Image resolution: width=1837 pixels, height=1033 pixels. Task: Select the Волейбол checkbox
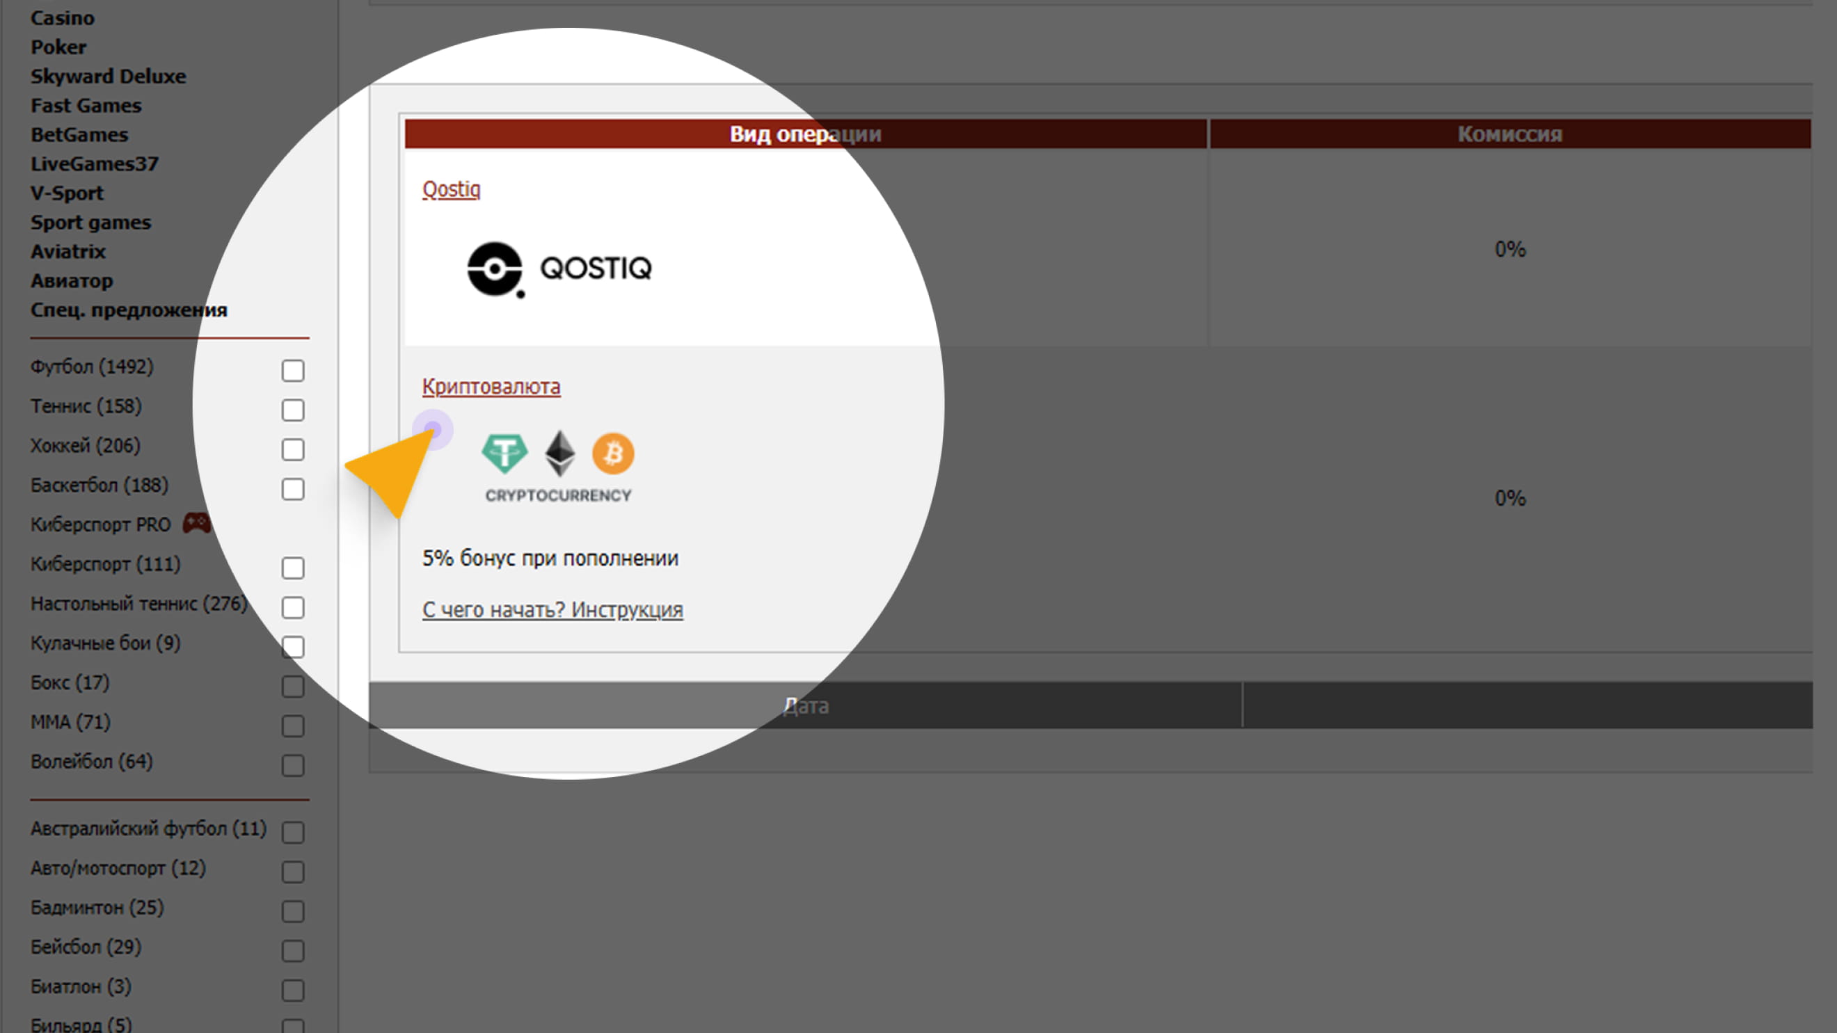(292, 766)
